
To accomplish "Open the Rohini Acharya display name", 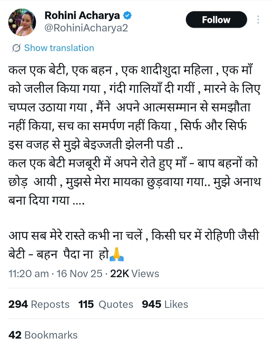I will [82, 16].
